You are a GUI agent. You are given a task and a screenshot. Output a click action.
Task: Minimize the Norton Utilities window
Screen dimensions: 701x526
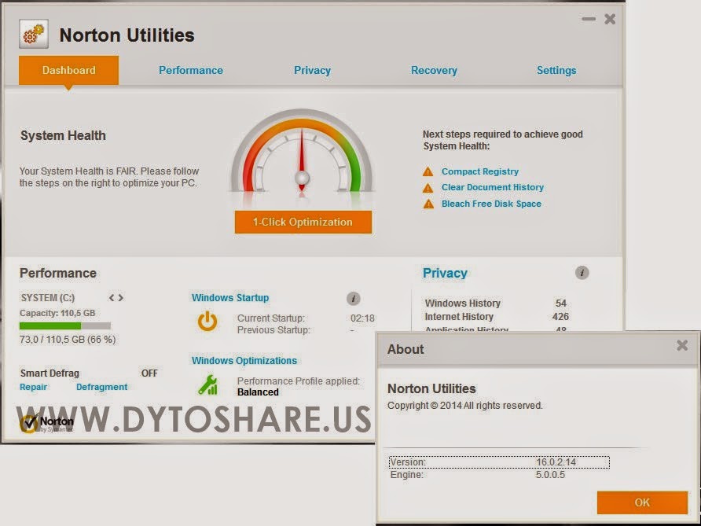coord(589,19)
